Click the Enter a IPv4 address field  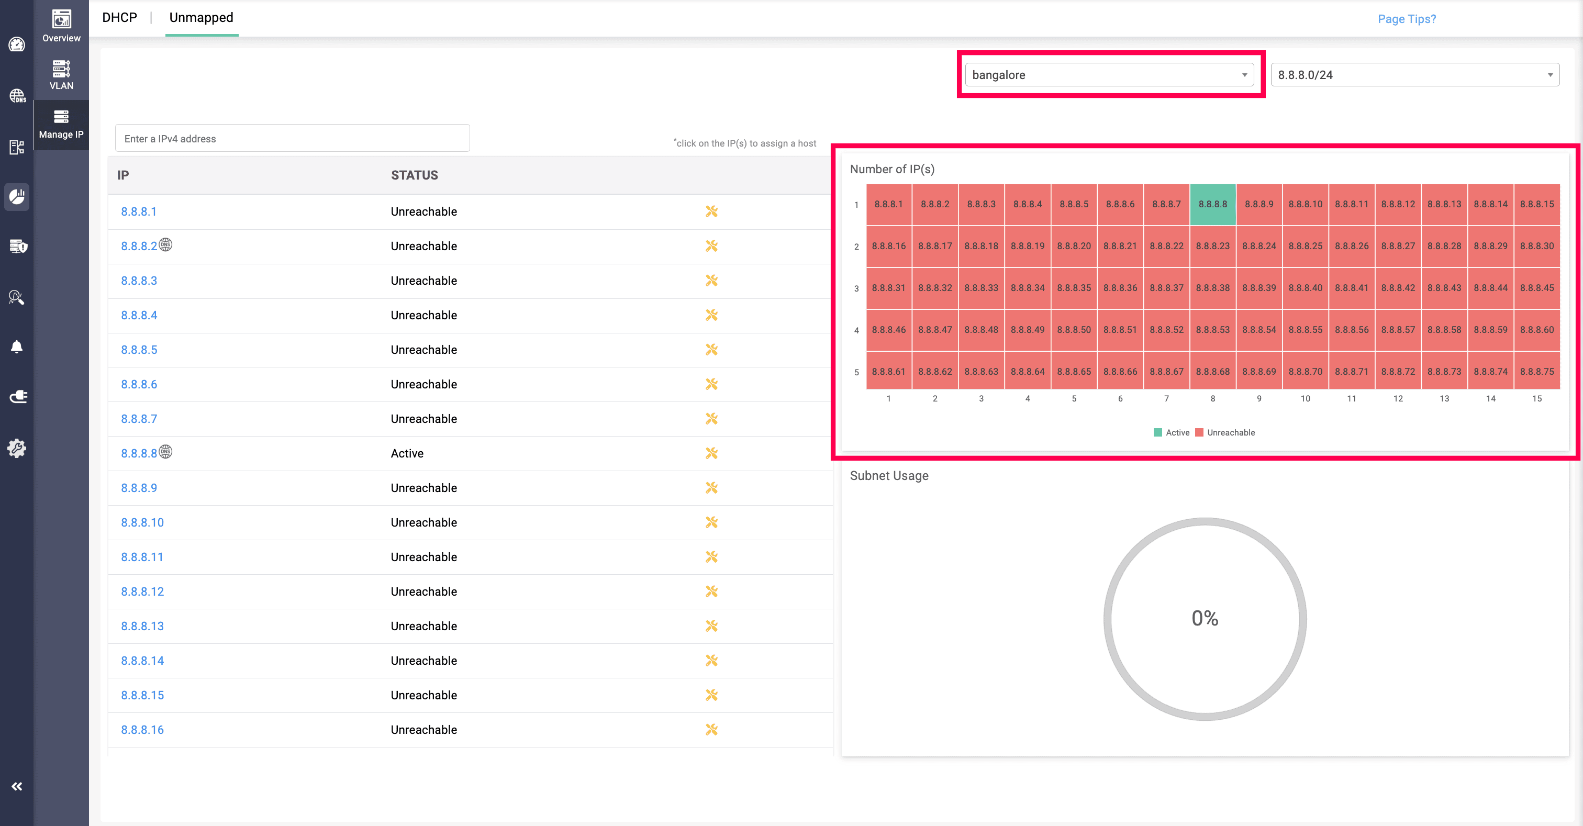292,139
